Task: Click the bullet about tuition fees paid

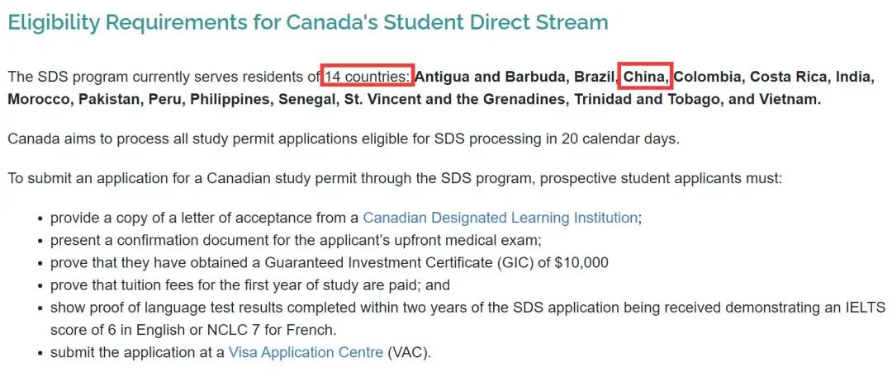Action: pos(250,285)
